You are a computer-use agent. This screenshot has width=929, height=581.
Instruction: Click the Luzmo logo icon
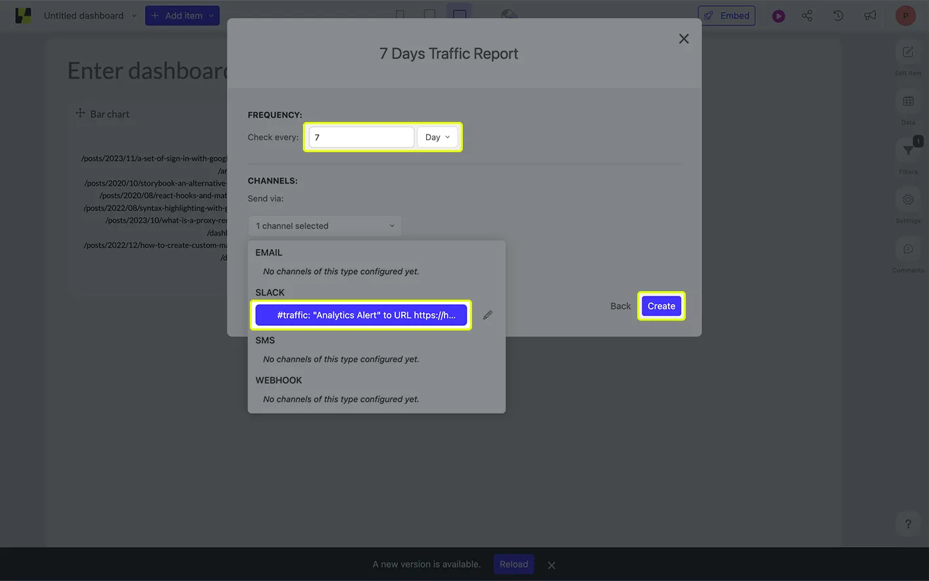point(23,15)
